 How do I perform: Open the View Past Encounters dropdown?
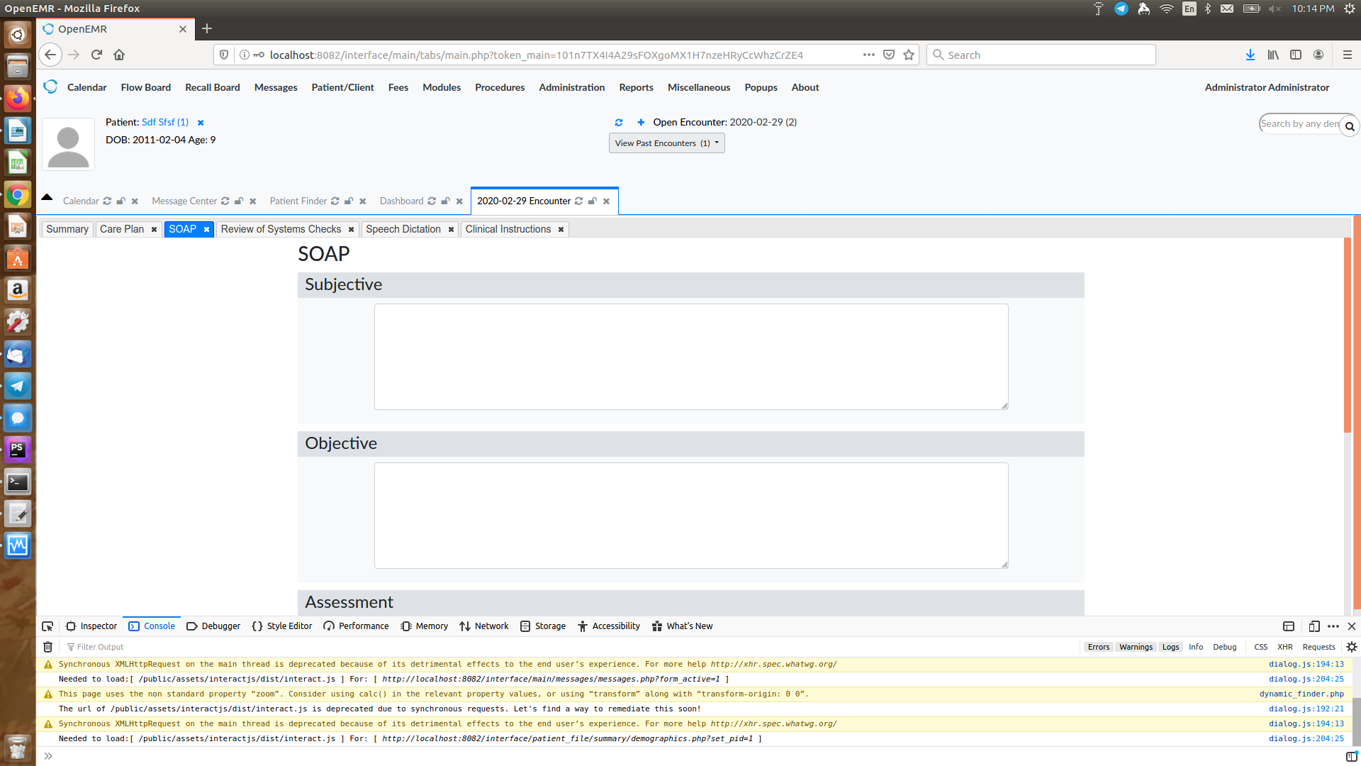[x=666, y=143]
